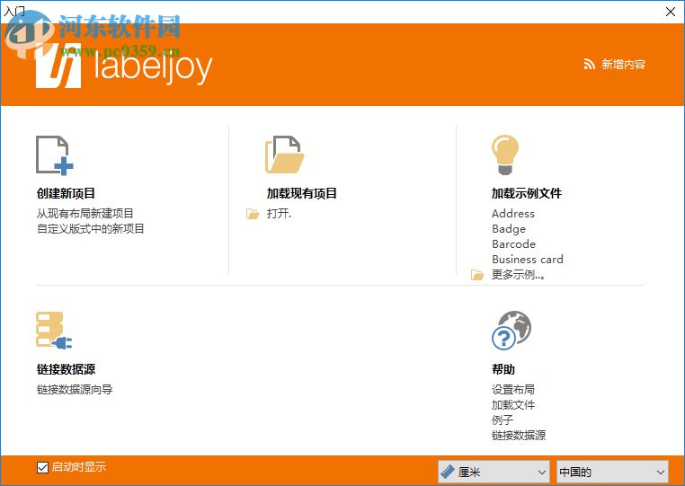
Task: Click the 帮助 heading
Action: (503, 369)
